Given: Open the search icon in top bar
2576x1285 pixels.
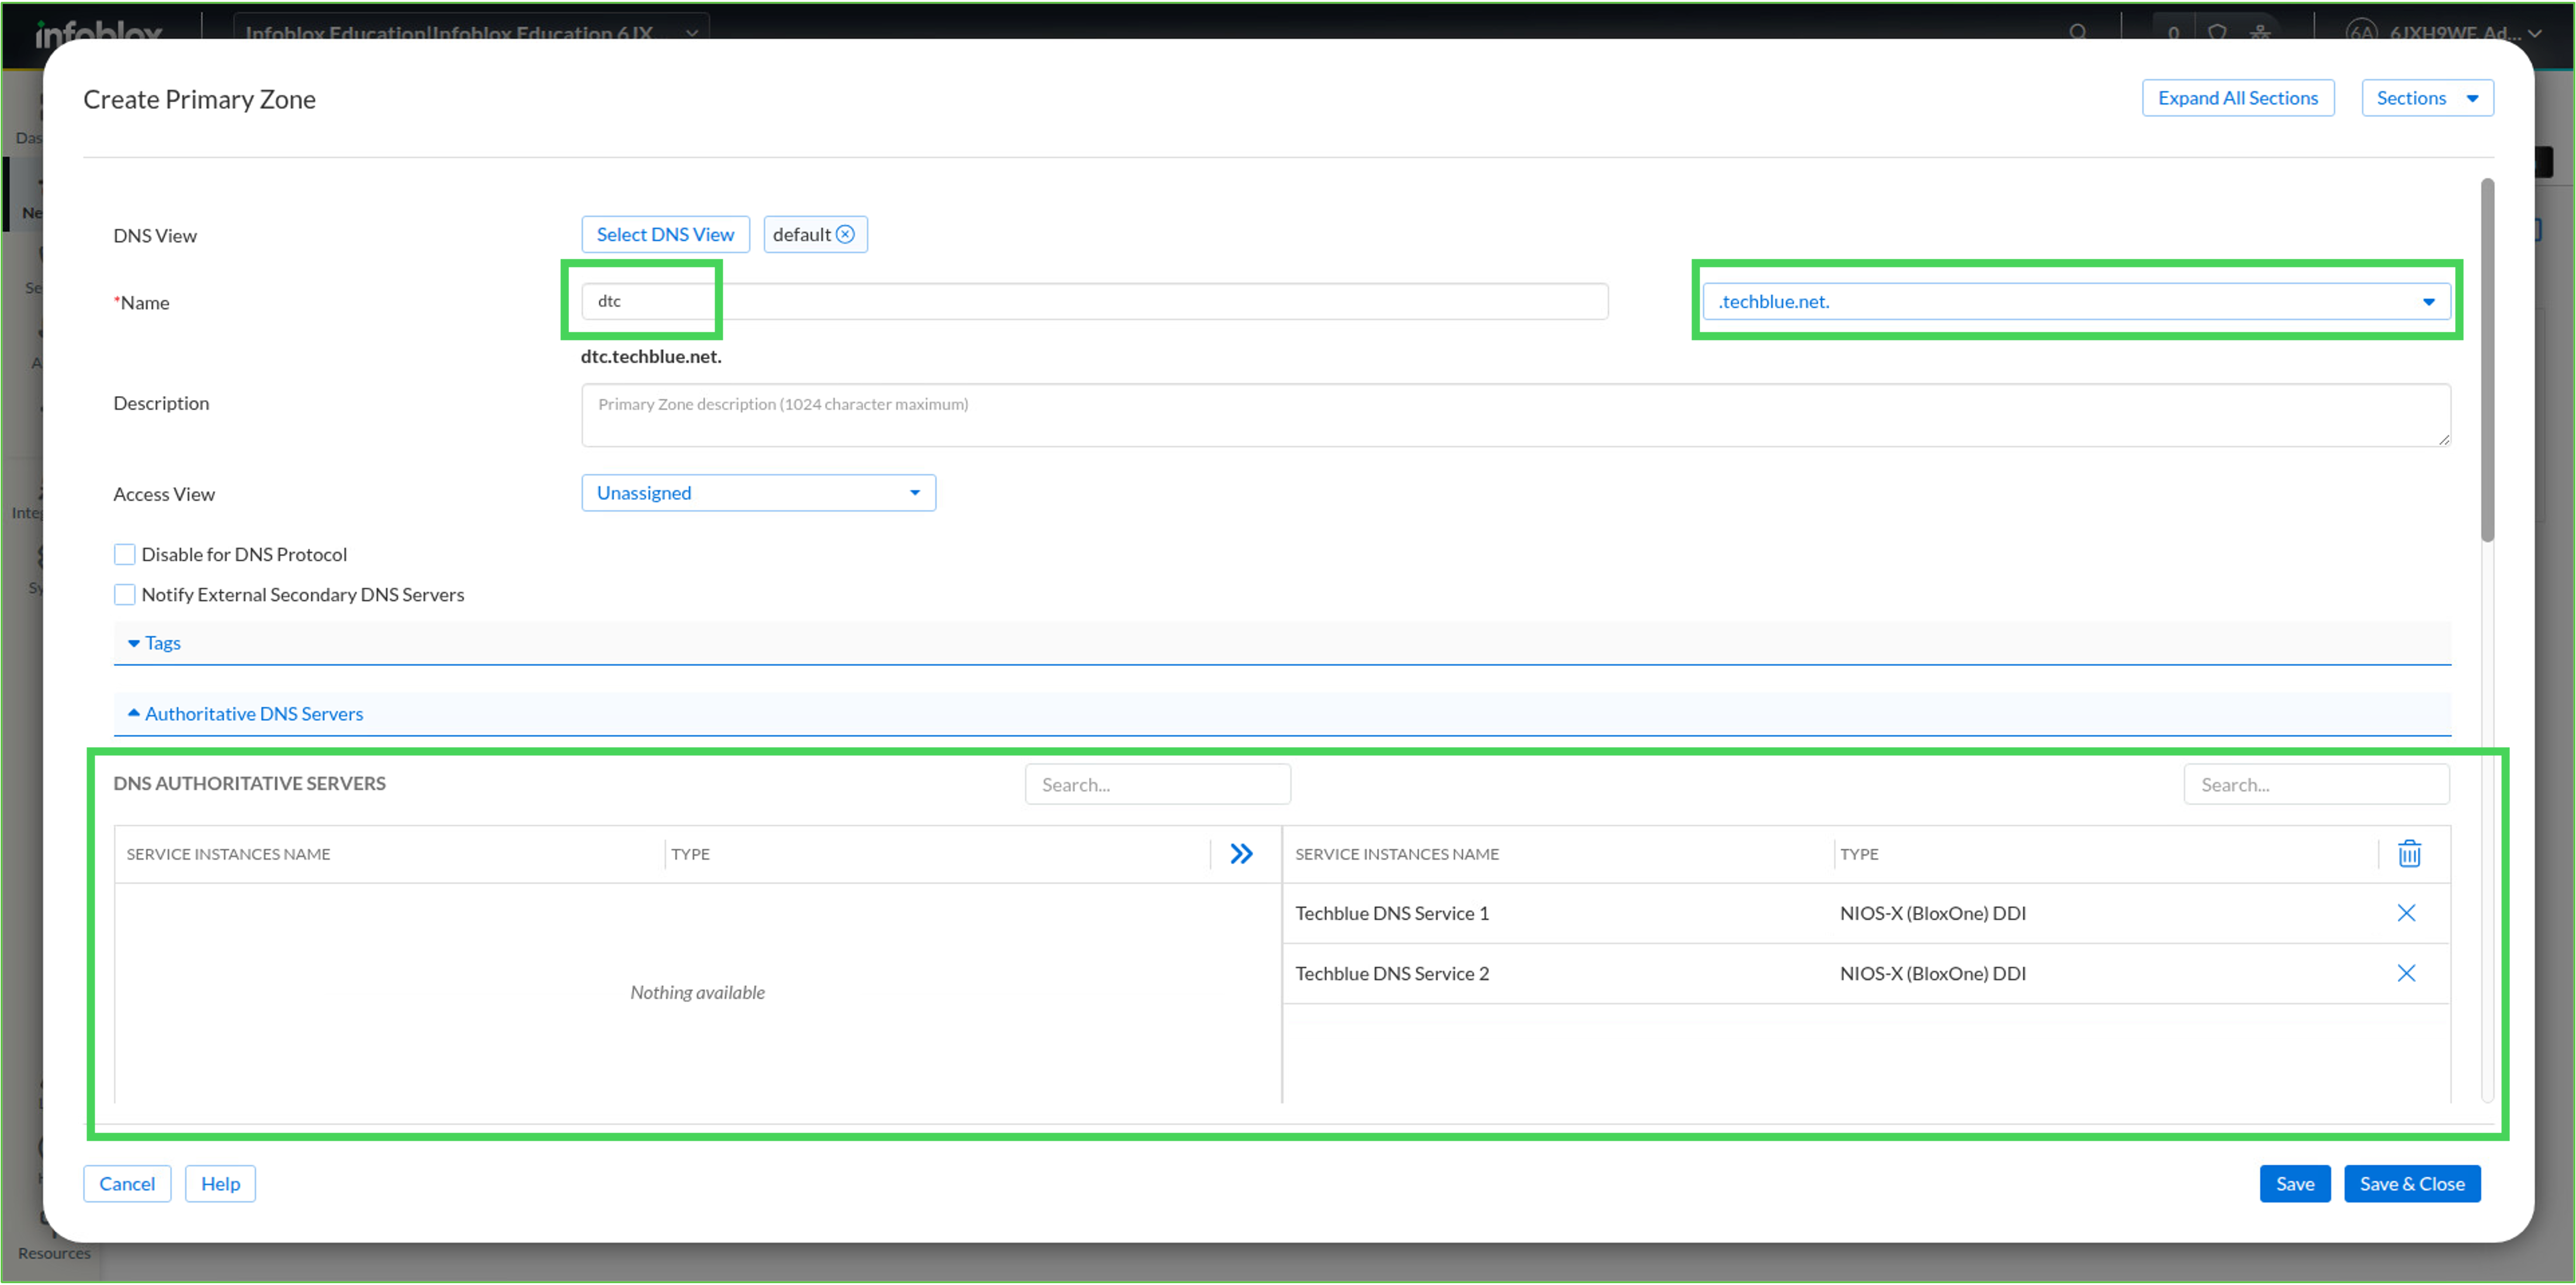Looking at the screenshot, I should pos(2079,32).
